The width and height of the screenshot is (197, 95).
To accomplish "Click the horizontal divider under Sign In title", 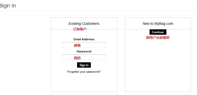I will click(98, 11).
